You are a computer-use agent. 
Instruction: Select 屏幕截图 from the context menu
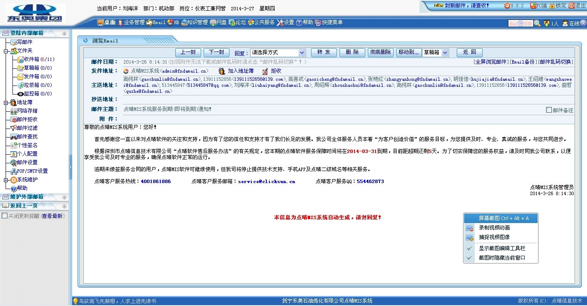pyautogui.click(x=504, y=218)
